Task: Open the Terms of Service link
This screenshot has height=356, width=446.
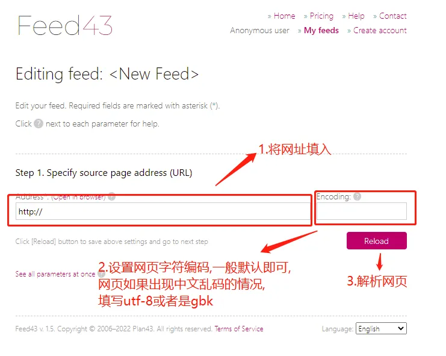Action: [239, 329]
